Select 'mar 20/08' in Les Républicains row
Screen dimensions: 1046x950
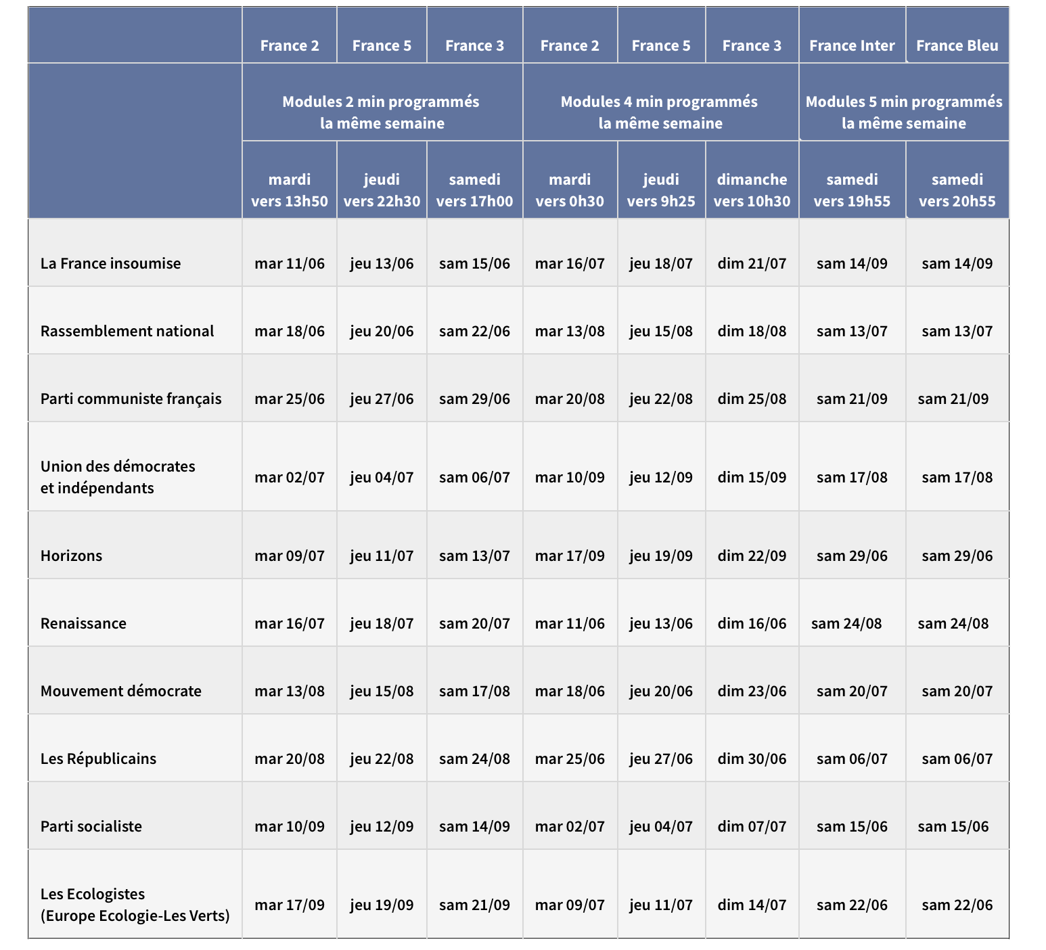click(290, 759)
